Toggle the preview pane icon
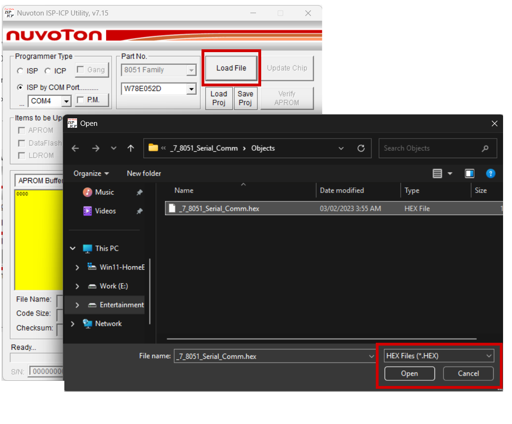This screenshot has height=424, width=512. click(x=470, y=174)
